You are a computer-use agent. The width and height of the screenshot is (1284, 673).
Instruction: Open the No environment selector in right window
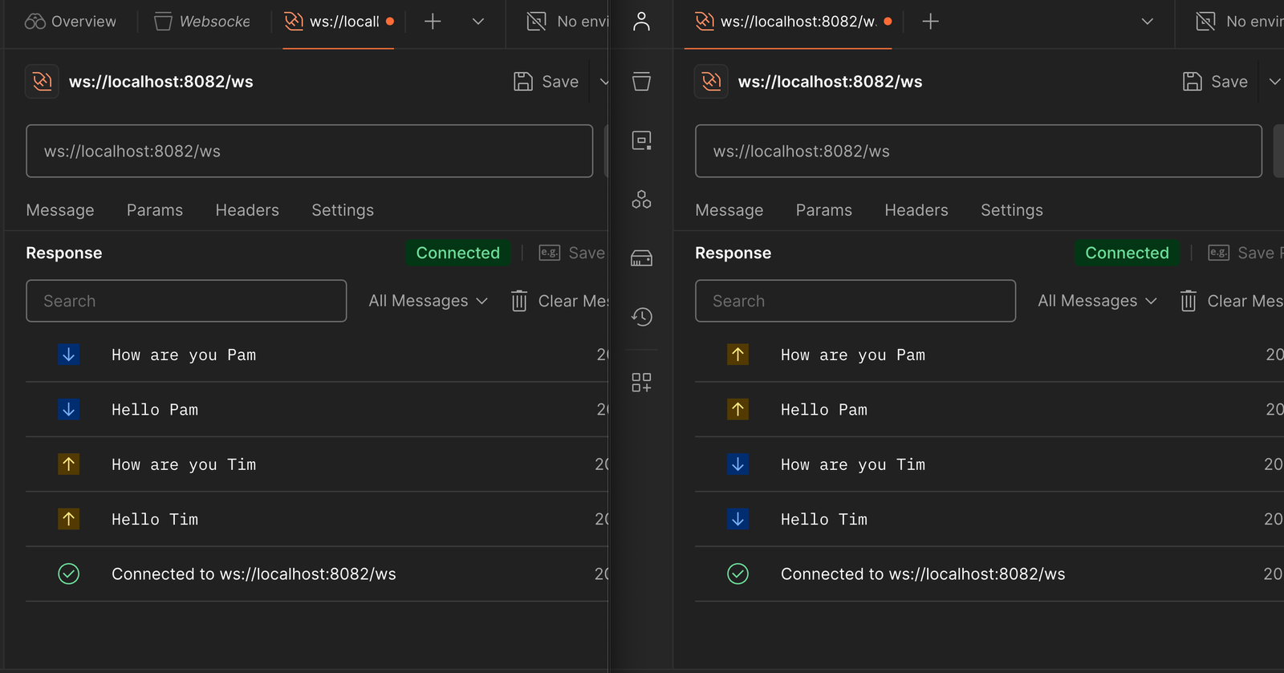[x=1239, y=22]
